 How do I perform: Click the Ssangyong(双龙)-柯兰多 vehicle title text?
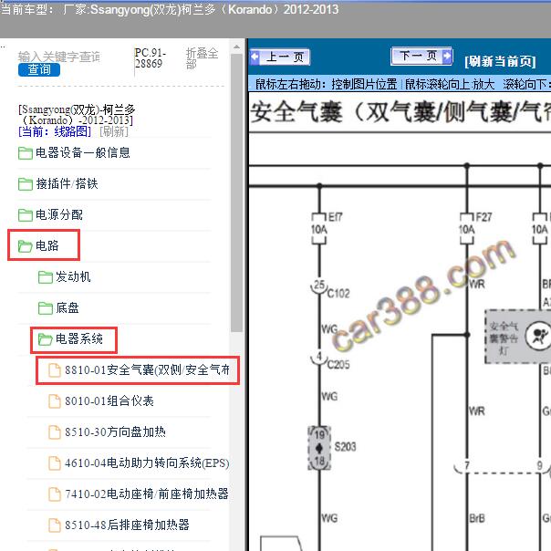77,115
